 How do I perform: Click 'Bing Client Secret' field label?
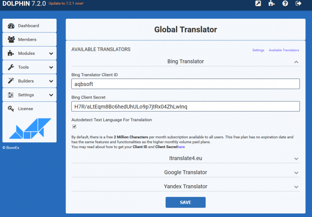click(x=89, y=97)
